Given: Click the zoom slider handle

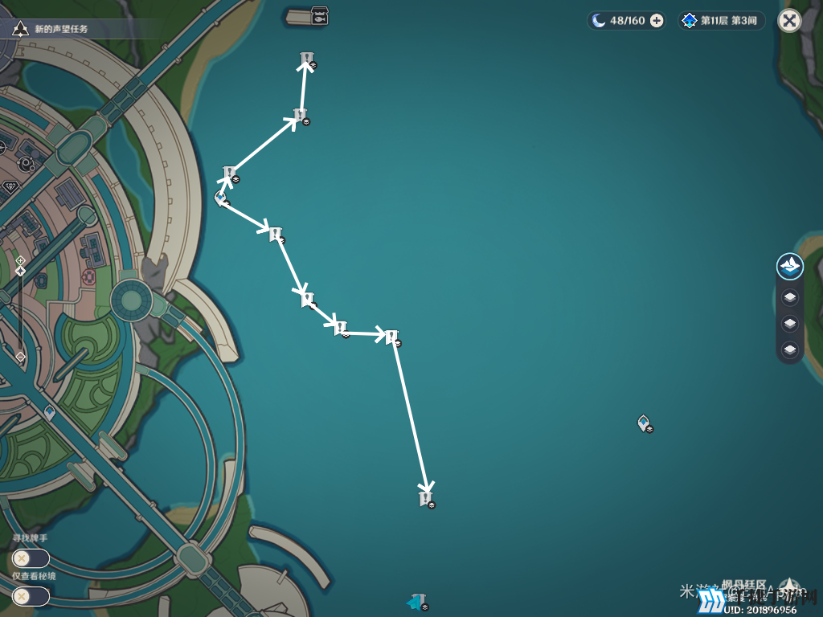Looking at the screenshot, I should tap(20, 271).
